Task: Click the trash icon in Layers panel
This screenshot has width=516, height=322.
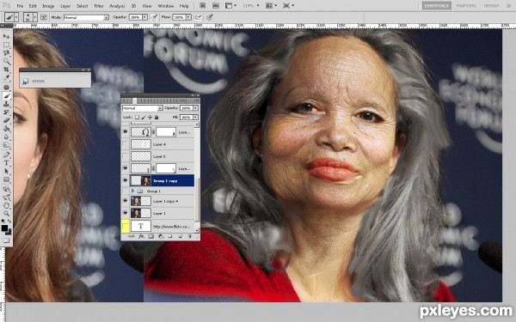Action: (190, 236)
